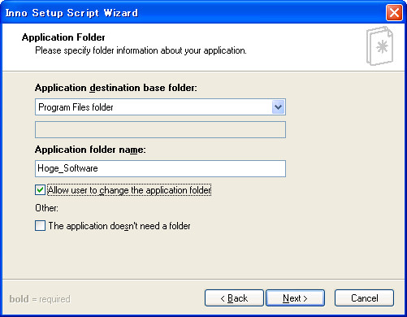Check The application doesn't need a folder
This screenshot has width=407, height=317.
40,226
